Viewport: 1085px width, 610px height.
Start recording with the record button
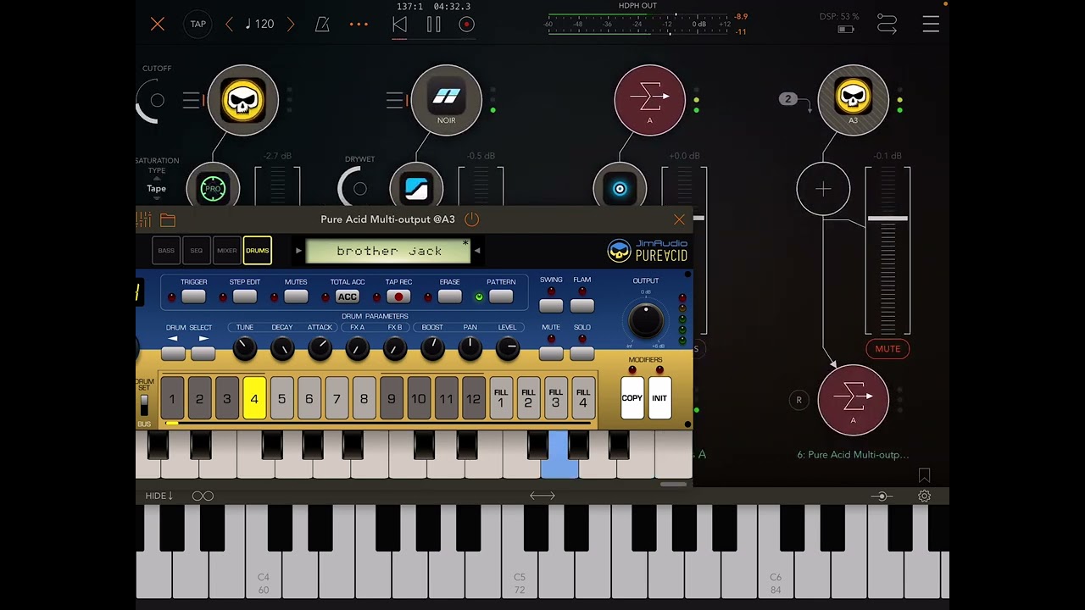tap(466, 25)
